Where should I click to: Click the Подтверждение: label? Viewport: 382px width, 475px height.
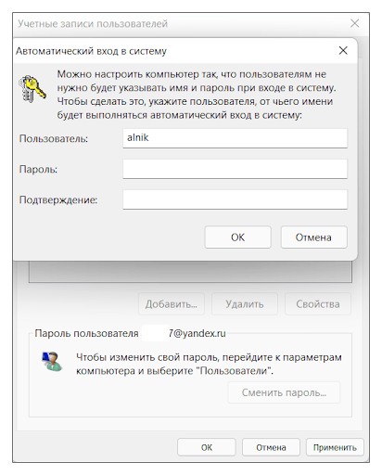tap(58, 199)
